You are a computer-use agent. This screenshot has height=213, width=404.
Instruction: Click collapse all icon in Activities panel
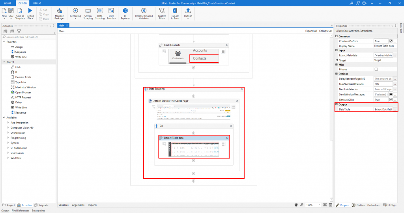pyautogui.click(x=12, y=32)
